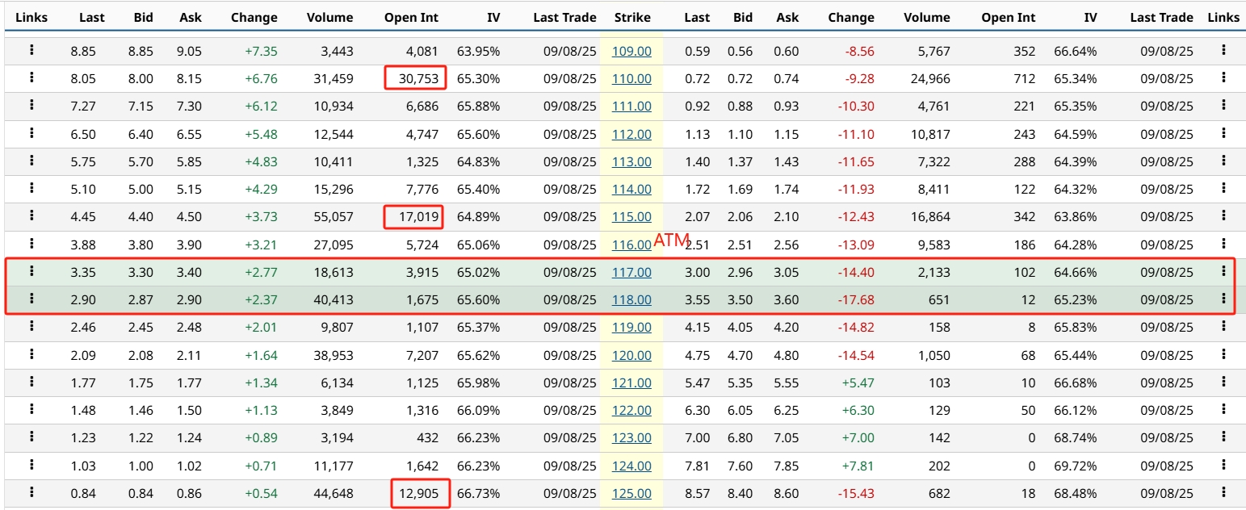
Task: Expand calls-side links menu for 123.00 strike
Action: coord(31,437)
